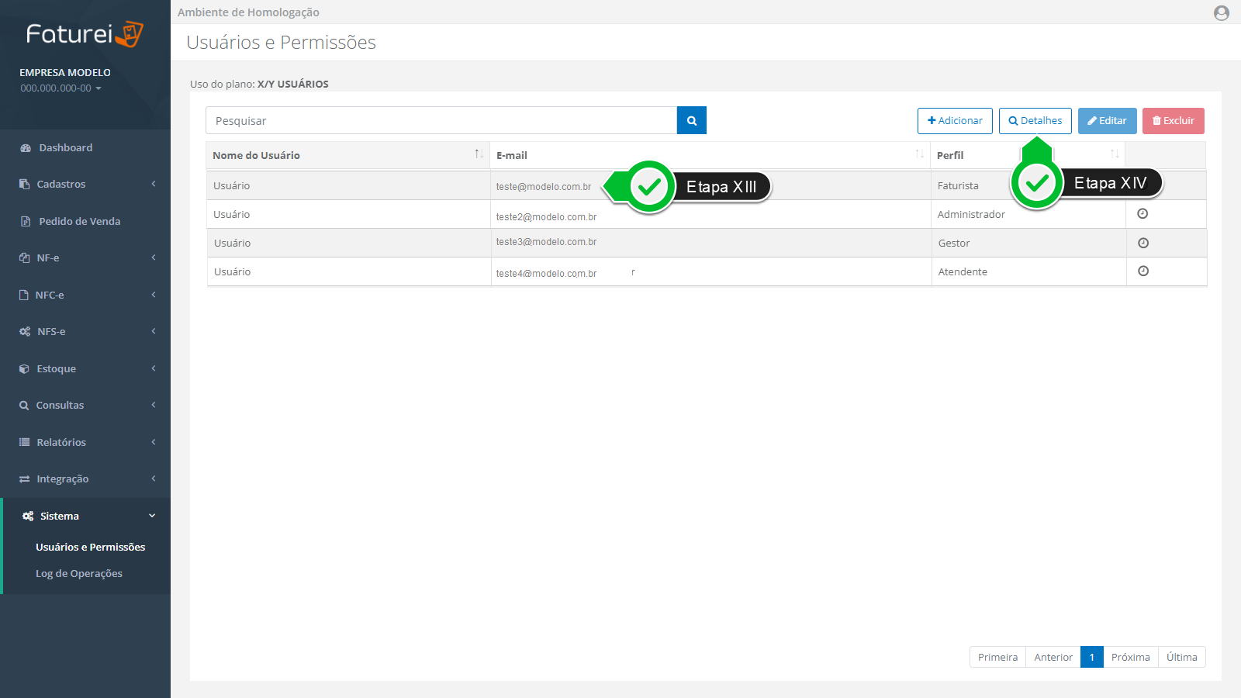Open the user profile avatar icon
The height and width of the screenshot is (698, 1241).
(1221, 13)
